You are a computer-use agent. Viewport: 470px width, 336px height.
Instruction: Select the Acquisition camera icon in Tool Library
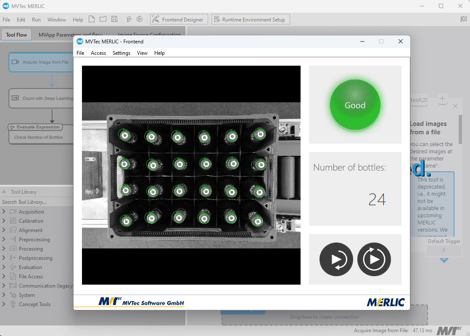tap(13, 211)
